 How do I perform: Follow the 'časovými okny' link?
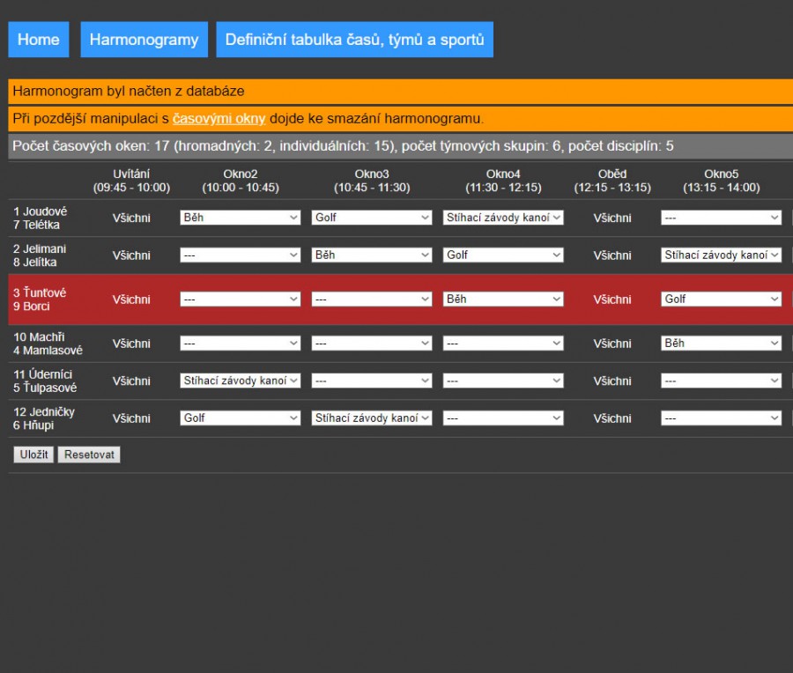[x=219, y=118]
